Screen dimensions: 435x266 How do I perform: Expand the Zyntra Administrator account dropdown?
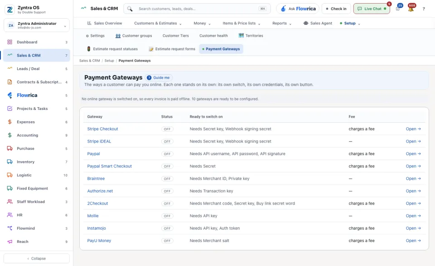(37, 25)
